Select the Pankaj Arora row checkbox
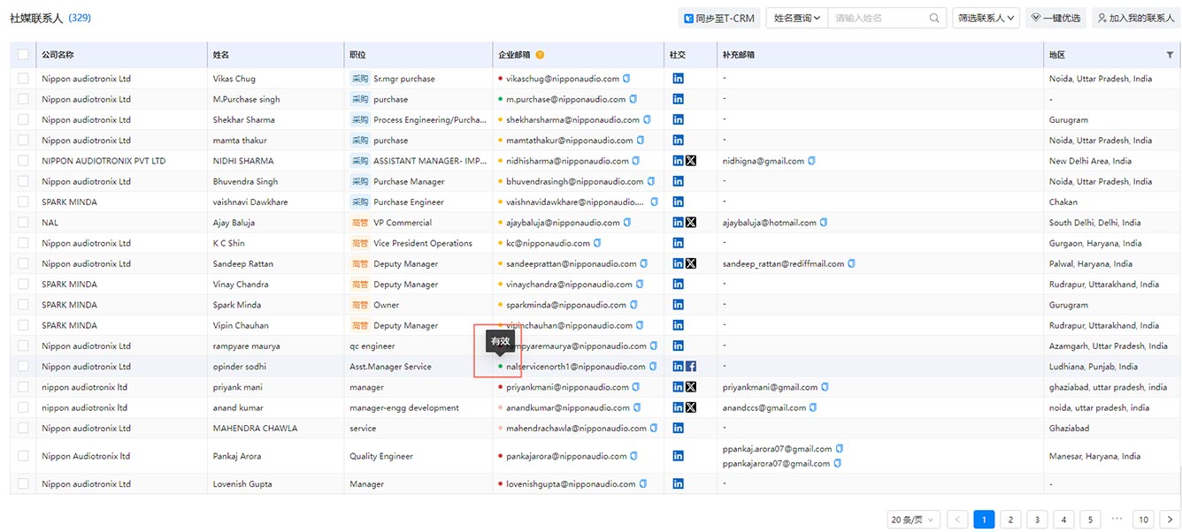The height and width of the screenshot is (532, 1182). click(x=23, y=456)
